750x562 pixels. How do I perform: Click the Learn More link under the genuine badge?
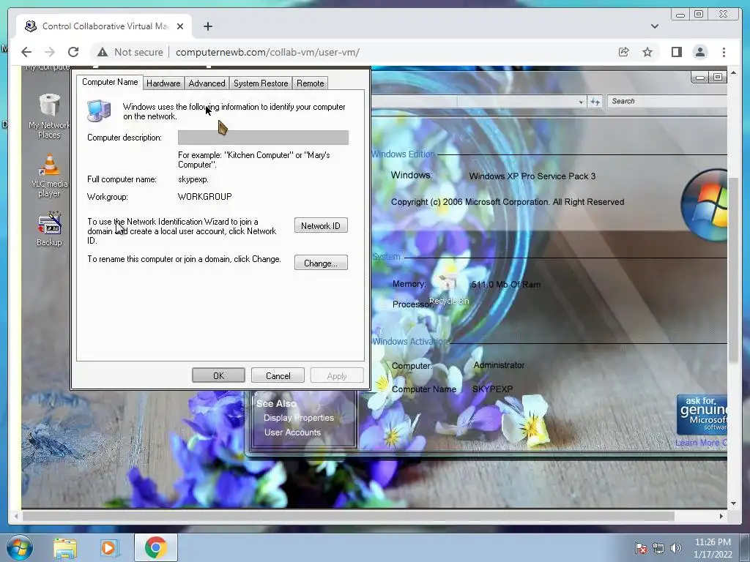[701, 443]
